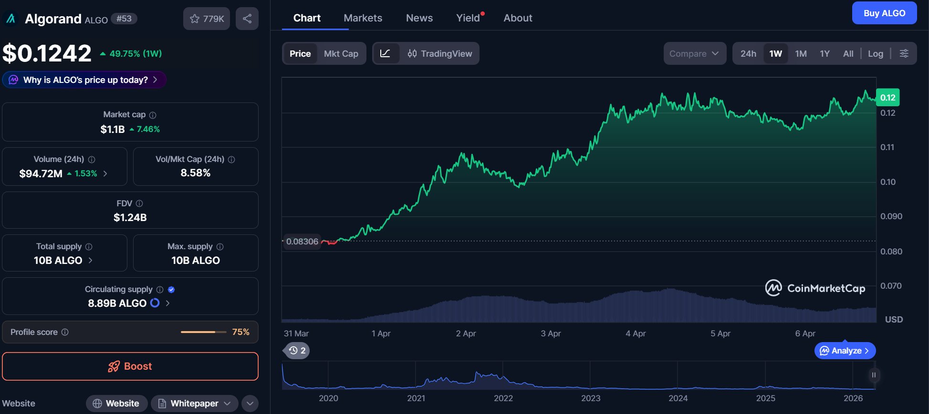Screen dimensions: 929x414
Task: Select the line chart icon
Action: (x=386, y=53)
